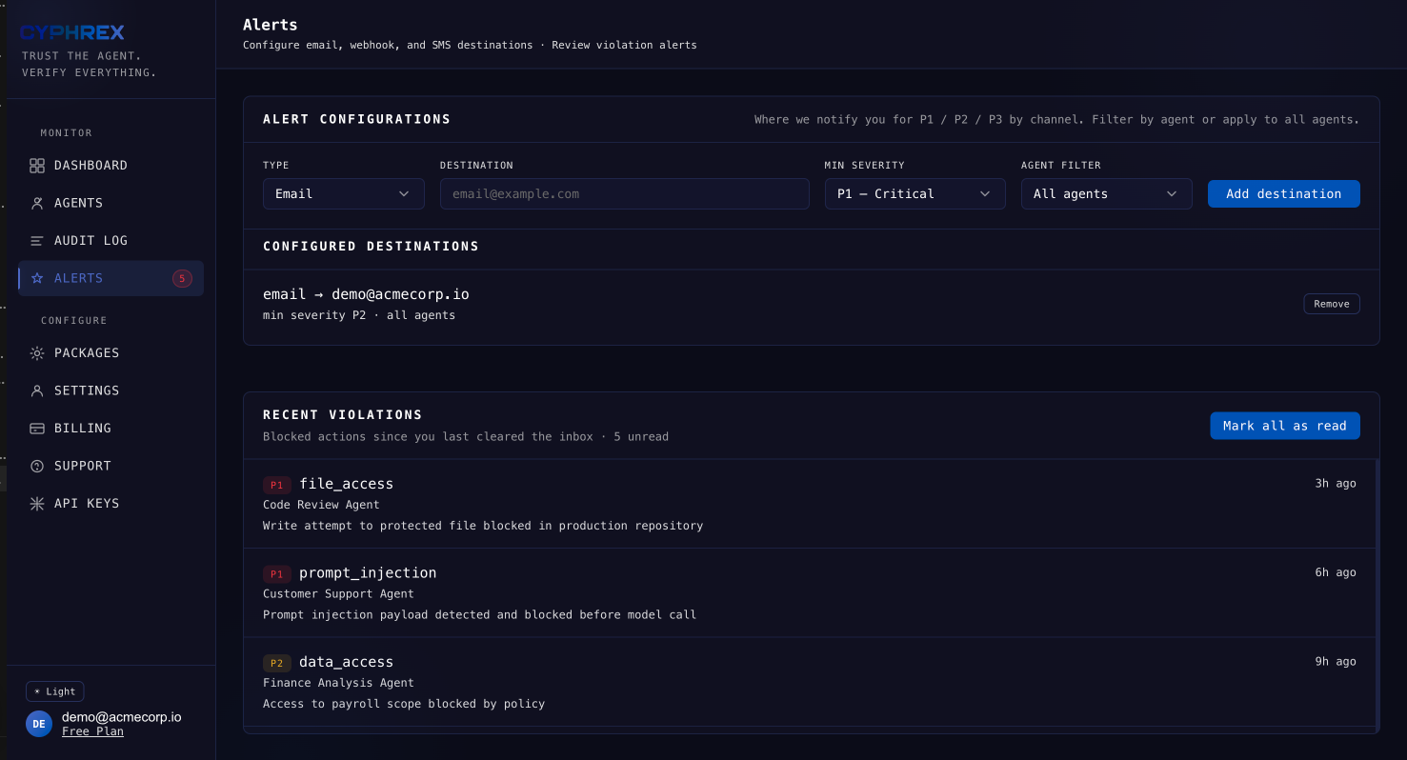Click the Settings person icon
The image size is (1407, 760).
pyautogui.click(x=37, y=390)
